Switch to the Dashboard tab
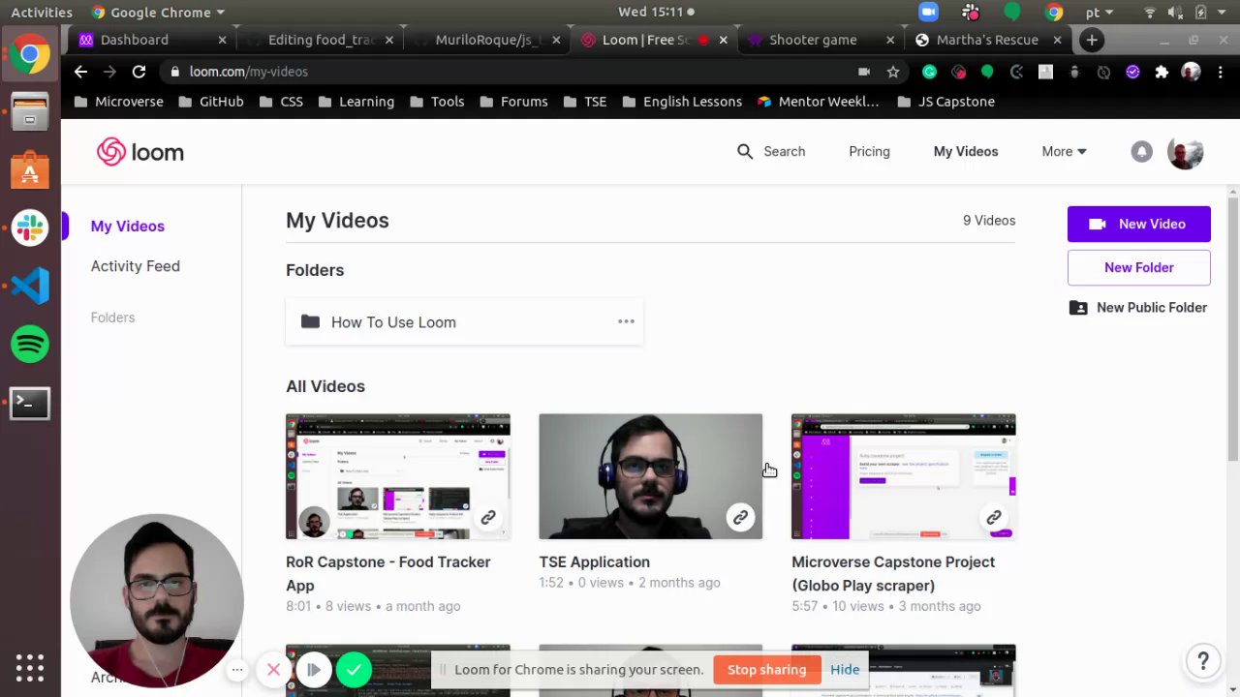This screenshot has width=1240, height=697. (x=152, y=40)
